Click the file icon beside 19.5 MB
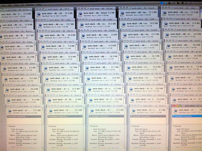 (x=170, y=57)
